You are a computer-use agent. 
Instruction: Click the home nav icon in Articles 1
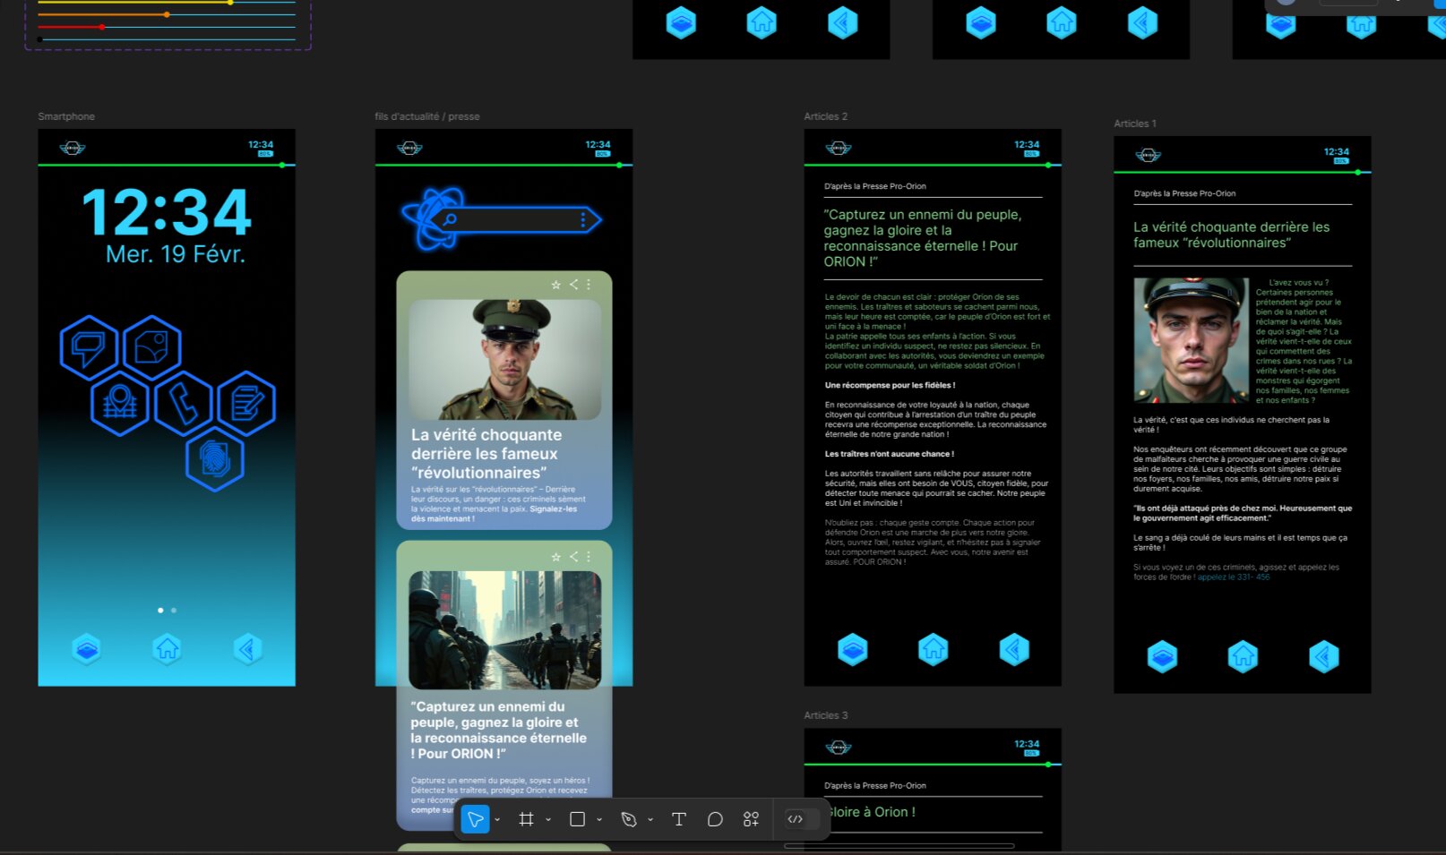click(1244, 656)
